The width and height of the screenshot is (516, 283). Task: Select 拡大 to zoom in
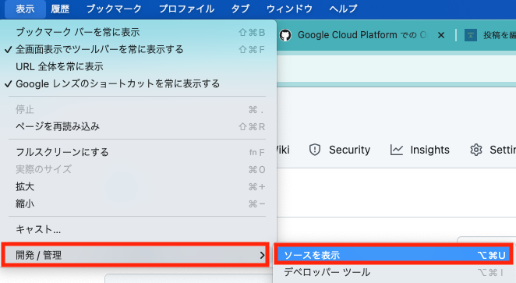[x=138, y=186]
